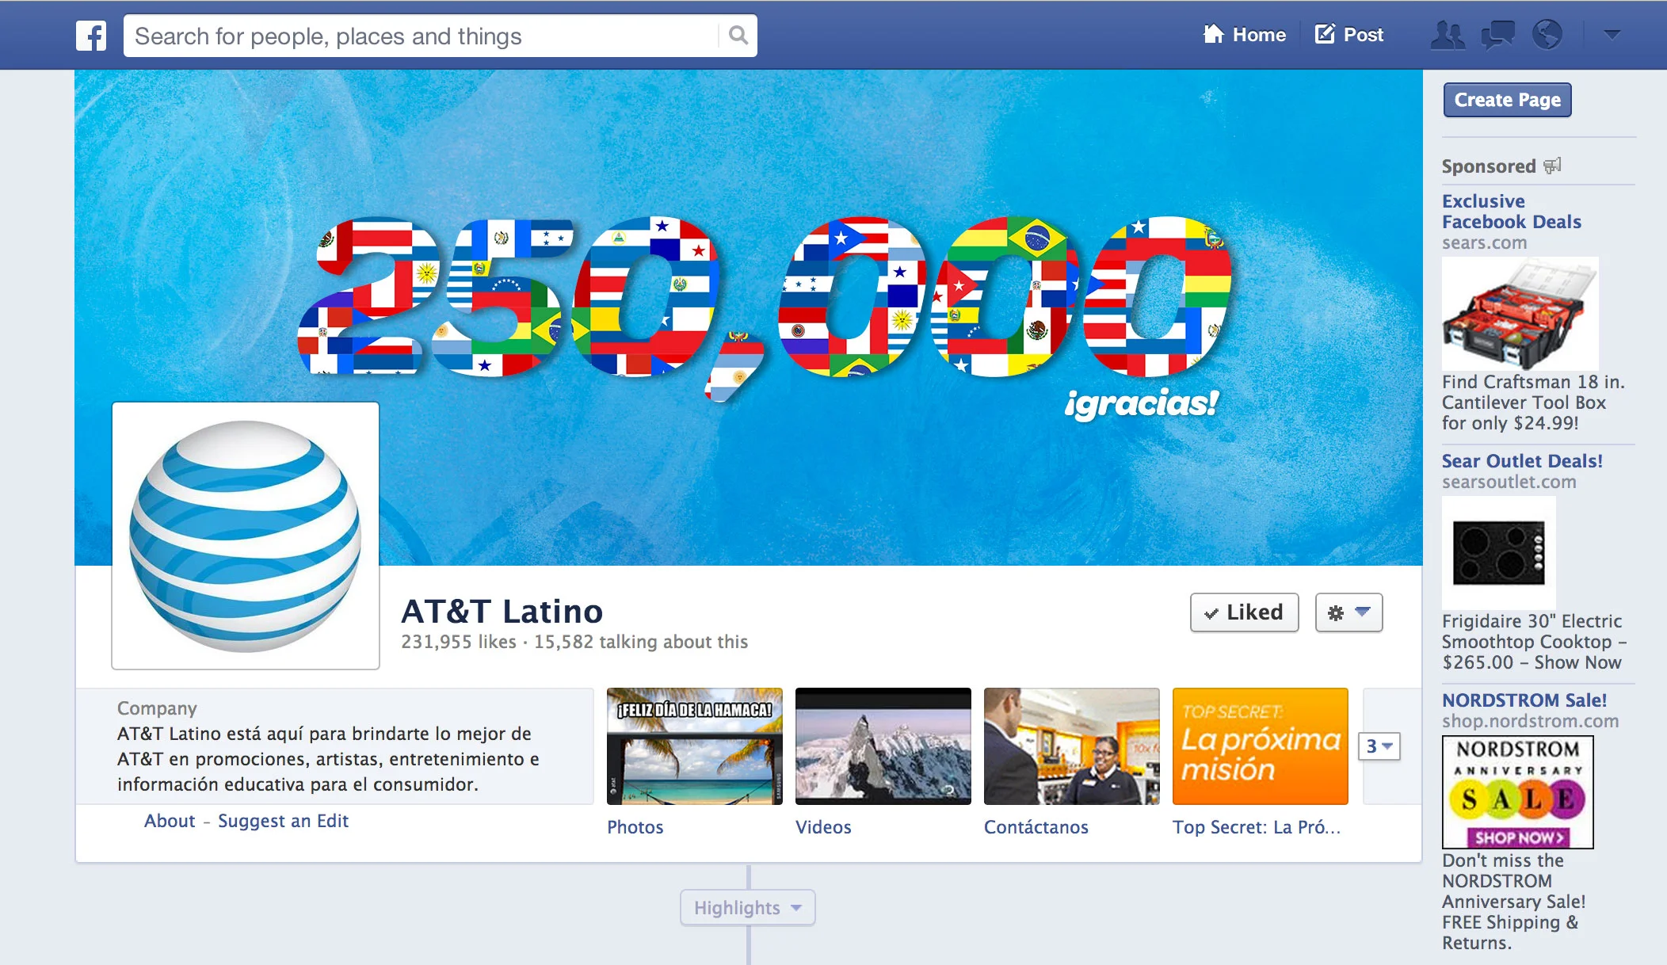Click the Sponsored megaphone icon
Viewport: 1667px width, 965px height.
pyautogui.click(x=1553, y=166)
